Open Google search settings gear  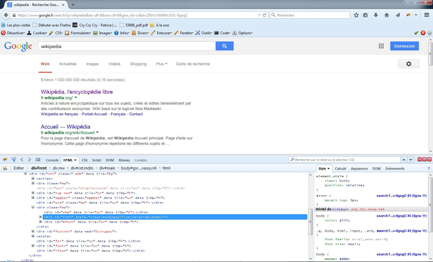click(408, 64)
